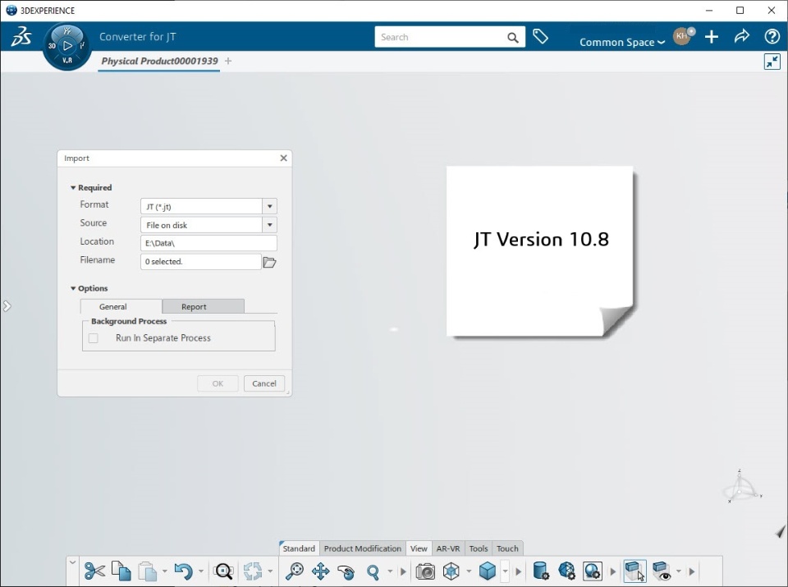Click the wireframe cube views icon
The image size is (788, 587).
pyautogui.click(x=451, y=571)
